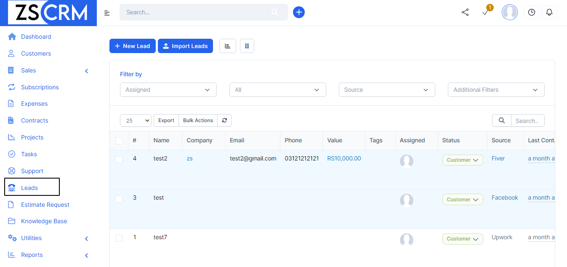The height and width of the screenshot is (267, 567).
Task: Open the clock timer icon
Action: coord(531,12)
